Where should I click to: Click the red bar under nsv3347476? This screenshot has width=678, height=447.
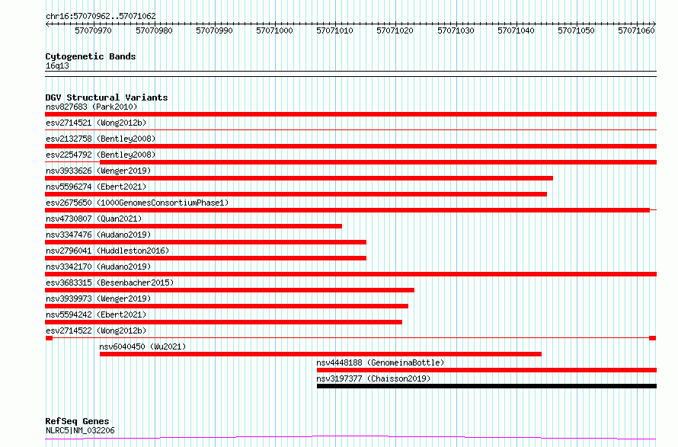coord(206,242)
